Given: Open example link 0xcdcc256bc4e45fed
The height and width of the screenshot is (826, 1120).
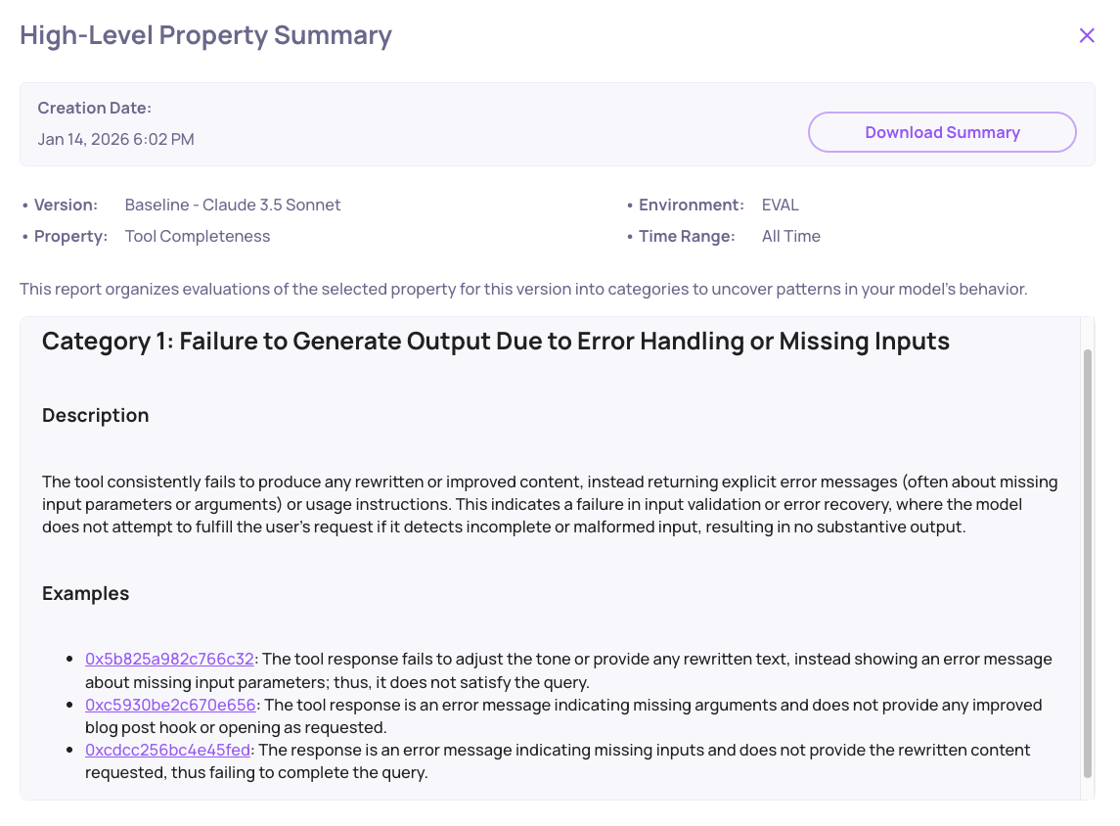Looking at the screenshot, I should tap(168, 750).
